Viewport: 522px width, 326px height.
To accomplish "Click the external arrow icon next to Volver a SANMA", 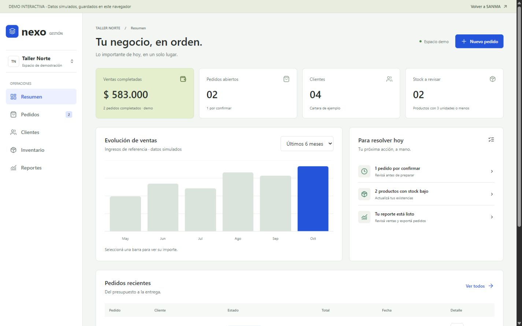I will (506, 7).
